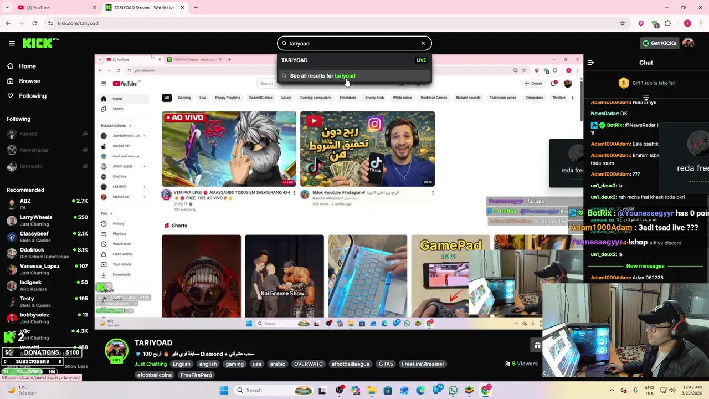Open Following in the Kick sidebar
The height and width of the screenshot is (399, 709).
click(x=33, y=96)
